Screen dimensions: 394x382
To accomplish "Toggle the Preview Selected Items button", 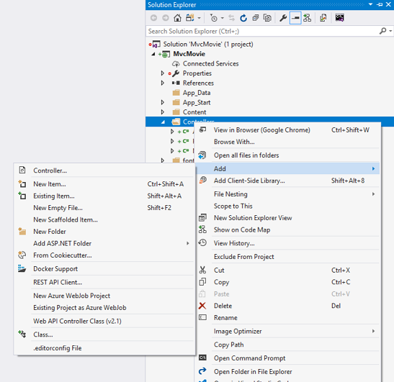I will point(295,18).
